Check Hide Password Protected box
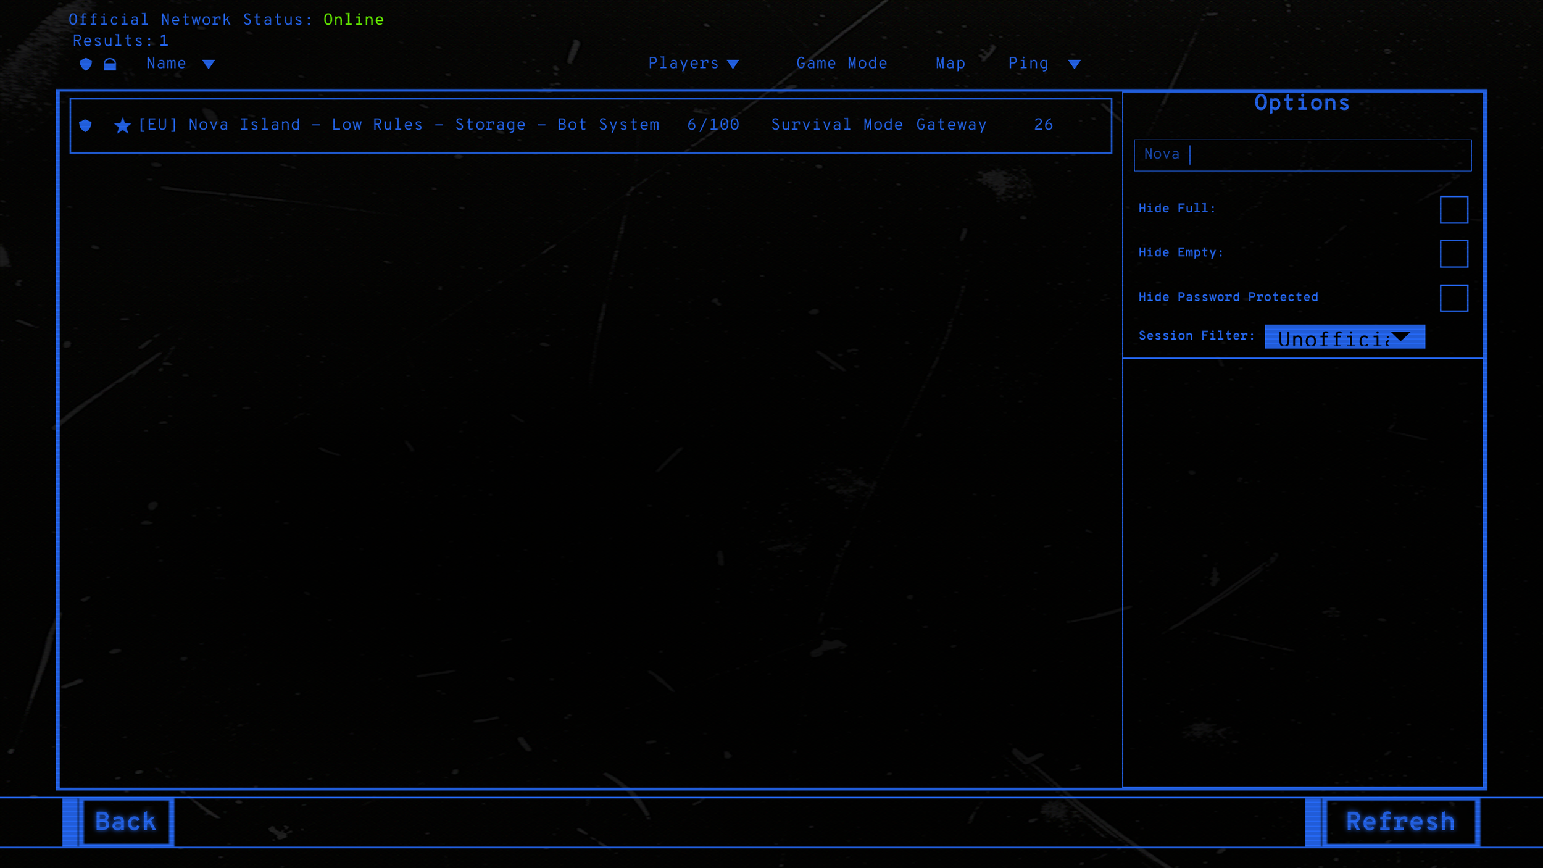The width and height of the screenshot is (1543, 868). tap(1454, 298)
